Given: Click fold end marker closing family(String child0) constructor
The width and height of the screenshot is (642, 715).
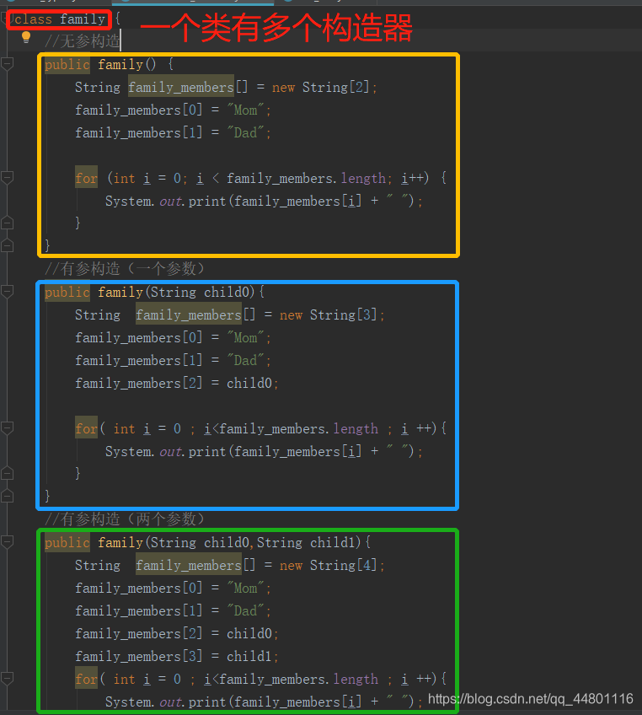Looking at the screenshot, I should click(x=7, y=496).
